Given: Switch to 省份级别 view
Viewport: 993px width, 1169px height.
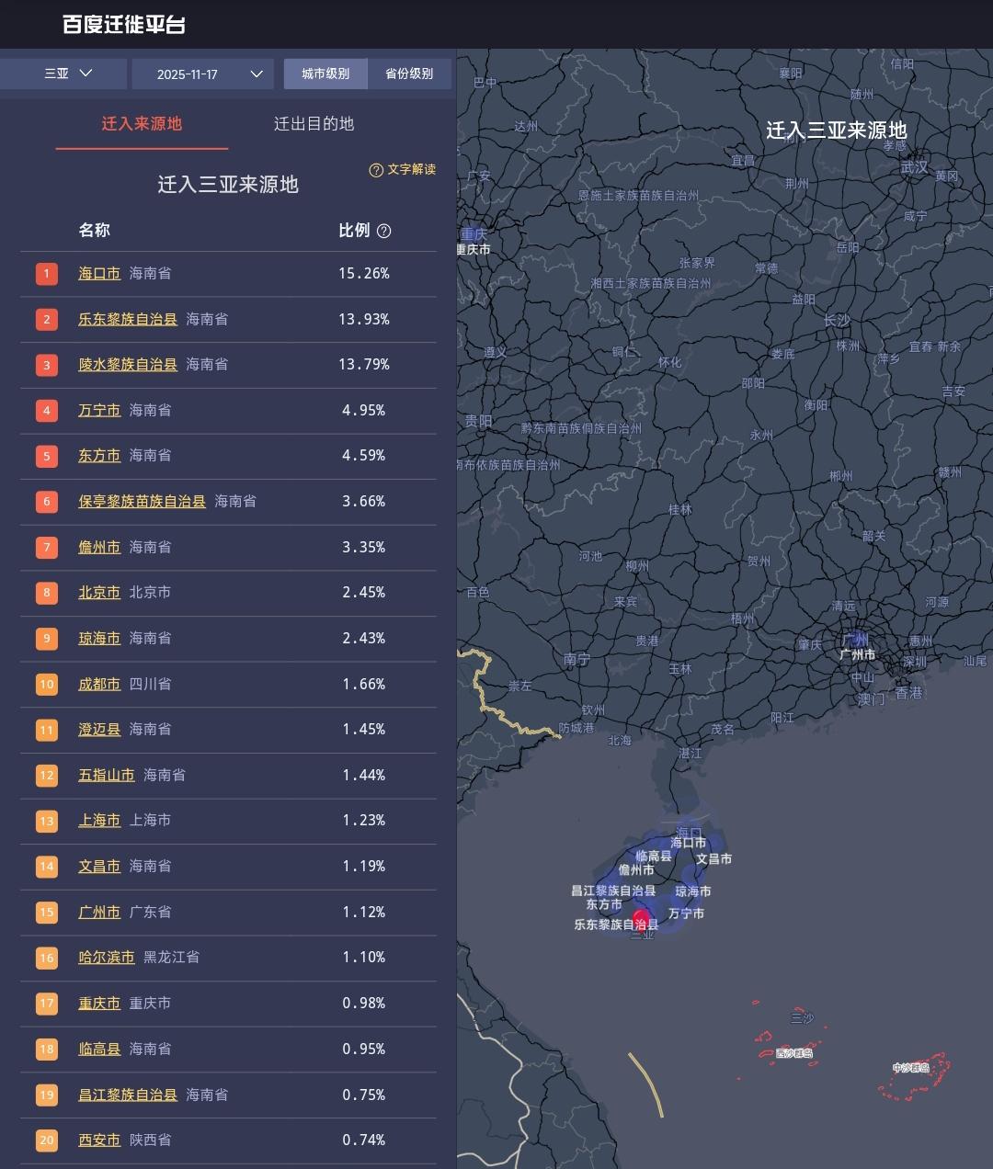Looking at the screenshot, I should click(x=409, y=74).
